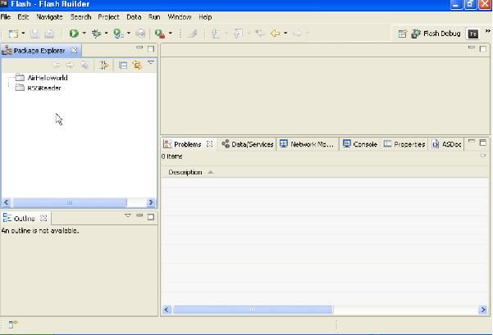This screenshot has width=493, height=335.
Task: Switch to the ASDoc tab
Action: click(446, 144)
